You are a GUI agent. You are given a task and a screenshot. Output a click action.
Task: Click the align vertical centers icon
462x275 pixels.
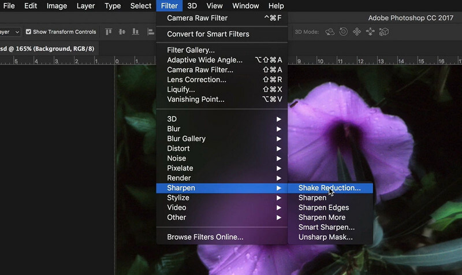[x=122, y=32]
